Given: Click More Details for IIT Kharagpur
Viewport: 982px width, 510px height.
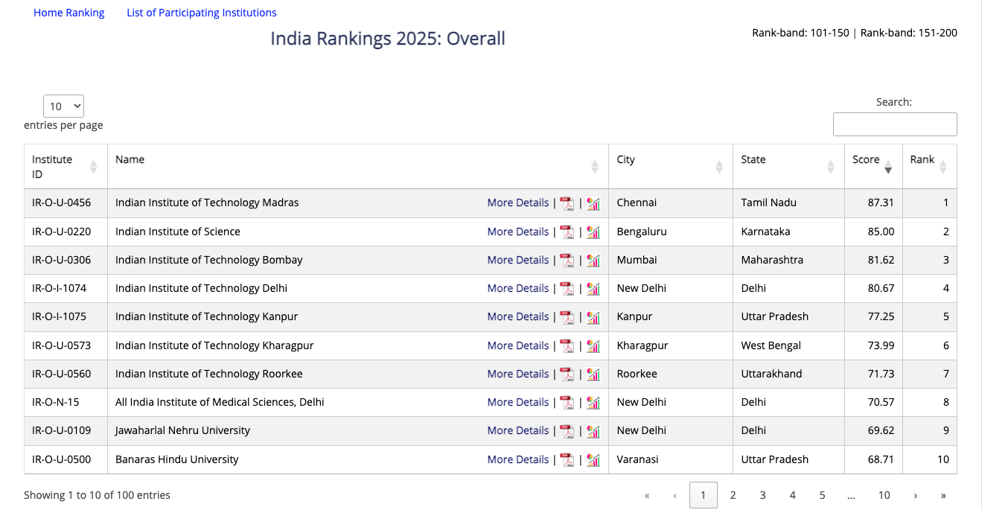Looking at the screenshot, I should [x=518, y=345].
